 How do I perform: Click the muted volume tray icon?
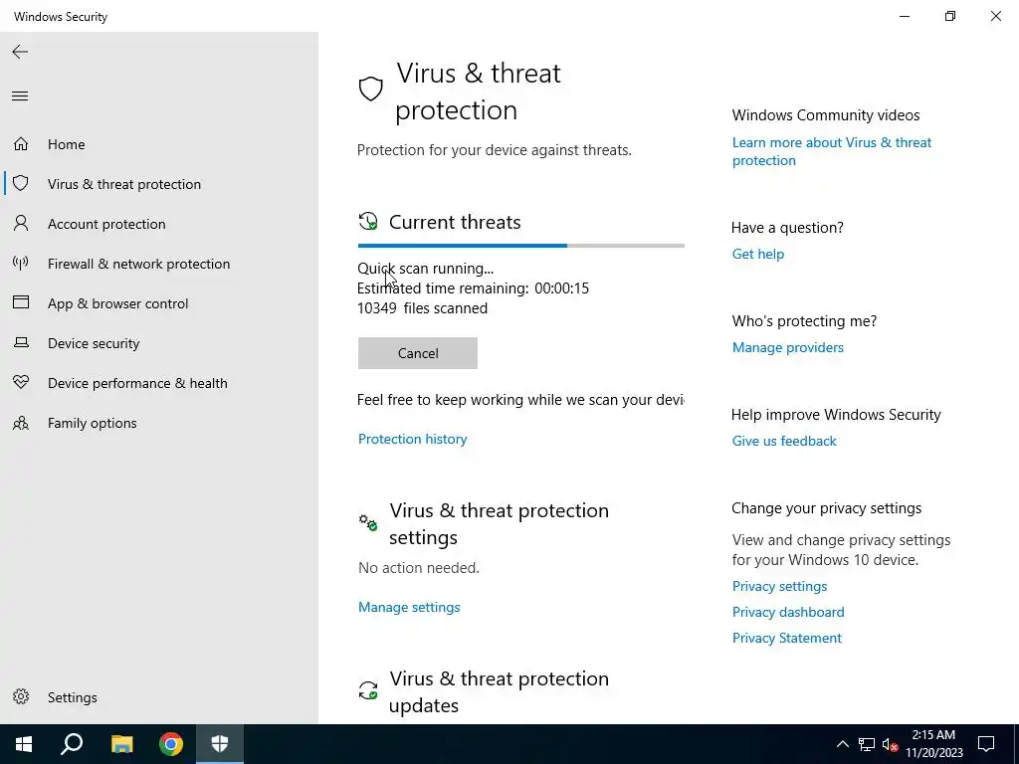coord(890,744)
